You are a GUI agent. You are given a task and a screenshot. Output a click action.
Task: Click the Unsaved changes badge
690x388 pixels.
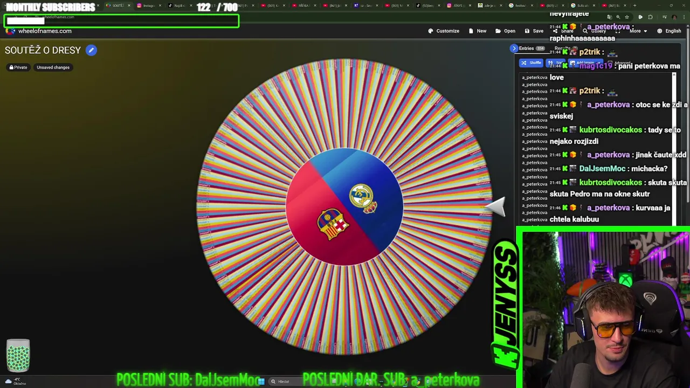[53, 67]
